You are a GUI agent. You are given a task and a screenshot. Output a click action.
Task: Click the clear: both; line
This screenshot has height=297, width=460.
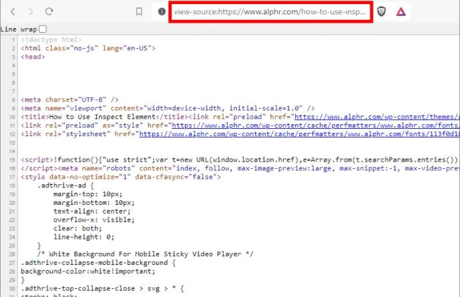[77, 228]
